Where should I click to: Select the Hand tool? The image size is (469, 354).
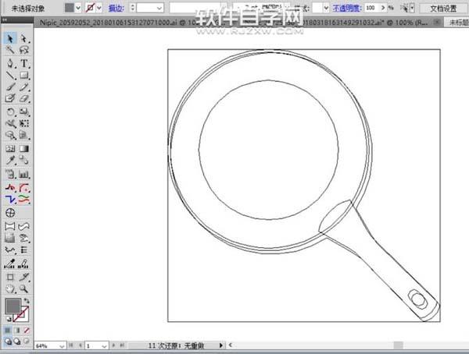pyautogui.click(x=10, y=289)
